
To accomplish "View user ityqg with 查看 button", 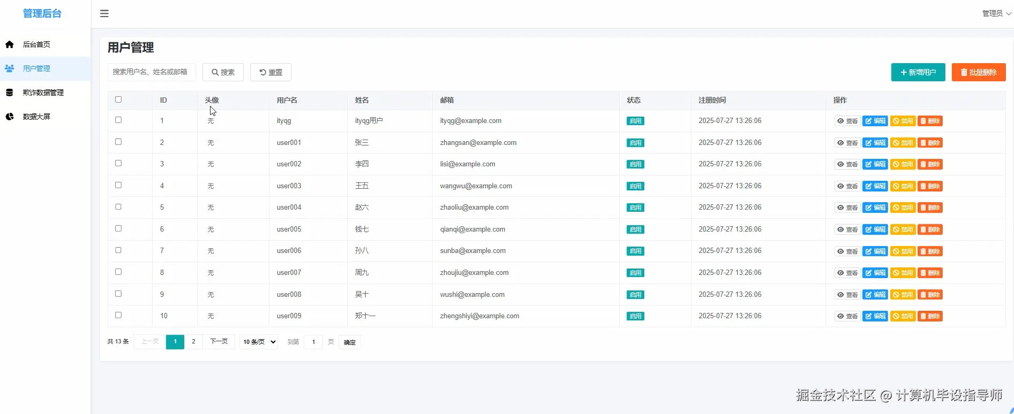I will pos(847,121).
